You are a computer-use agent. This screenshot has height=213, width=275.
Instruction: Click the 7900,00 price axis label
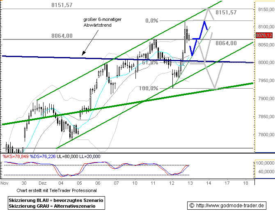[x=266, y=98]
